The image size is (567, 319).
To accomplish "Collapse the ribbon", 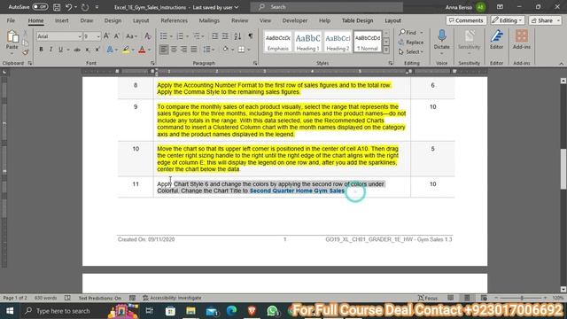I will pyautogui.click(x=561, y=63).
